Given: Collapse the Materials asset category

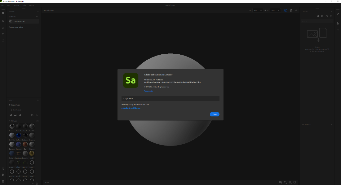Looking at the screenshot, I should 10,121.
